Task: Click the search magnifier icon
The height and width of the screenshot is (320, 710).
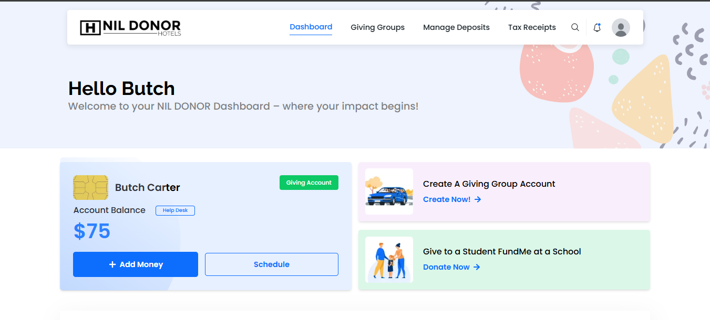Action: click(575, 27)
